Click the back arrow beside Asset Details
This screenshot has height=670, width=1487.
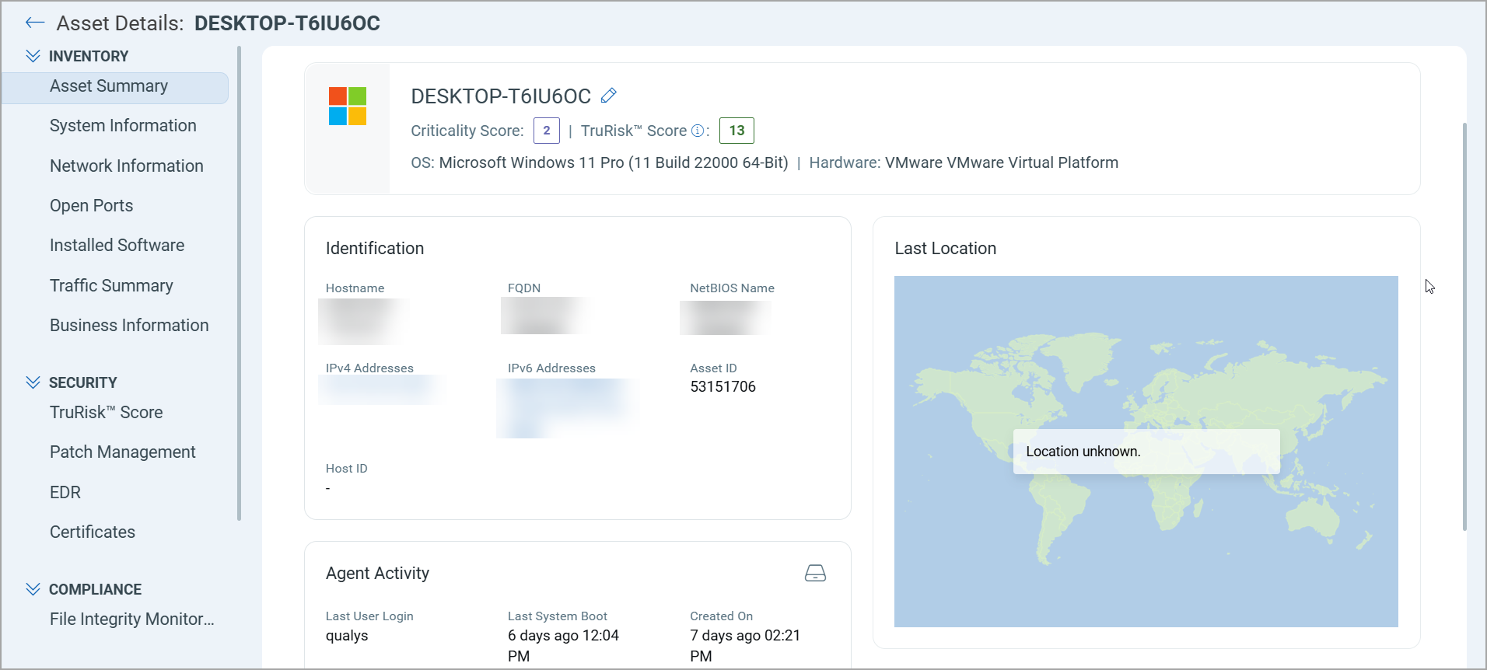pyautogui.click(x=34, y=23)
